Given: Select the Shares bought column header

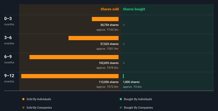Looking at the screenshot, I should [x=134, y=9].
